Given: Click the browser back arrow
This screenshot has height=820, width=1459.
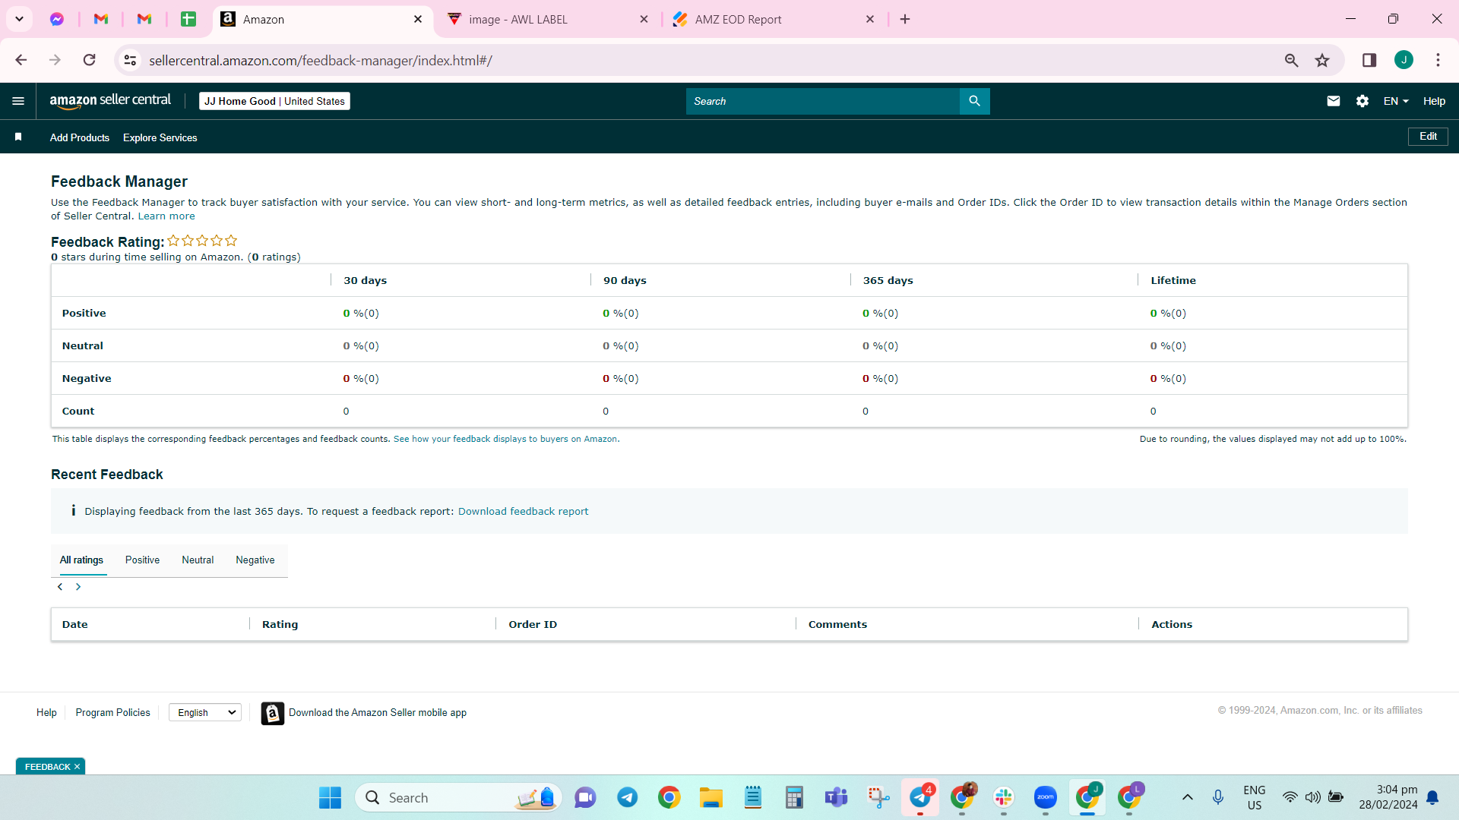Looking at the screenshot, I should point(21,60).
